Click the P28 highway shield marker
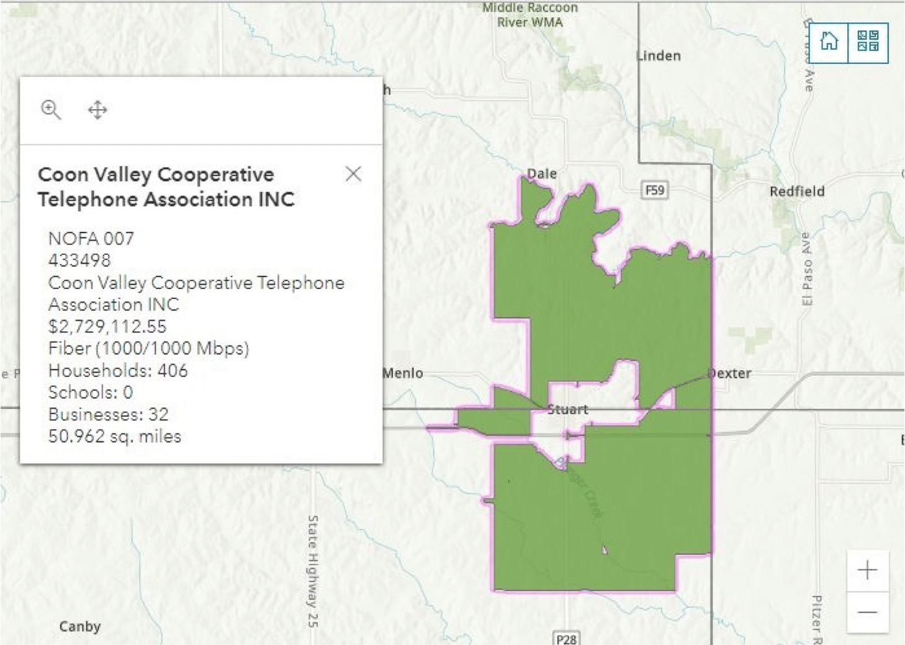 566,638
